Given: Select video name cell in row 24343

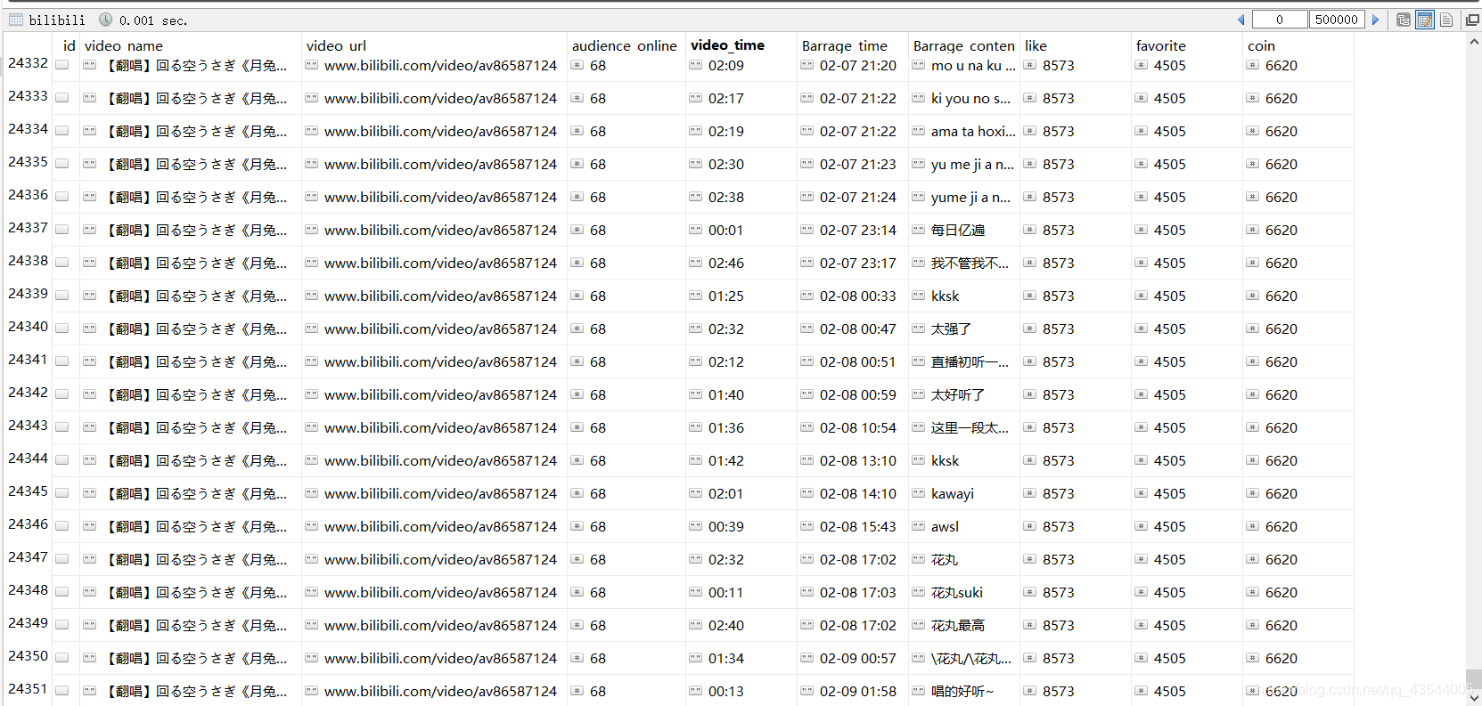Looking at the screenshot, I should pos(197,428).
